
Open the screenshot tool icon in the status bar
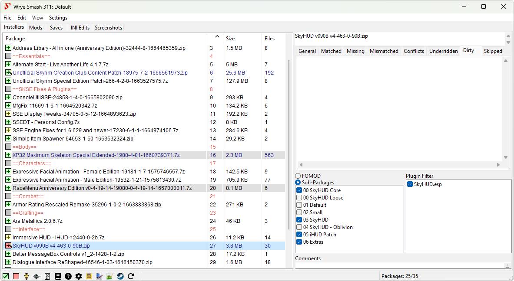point(99,276)
